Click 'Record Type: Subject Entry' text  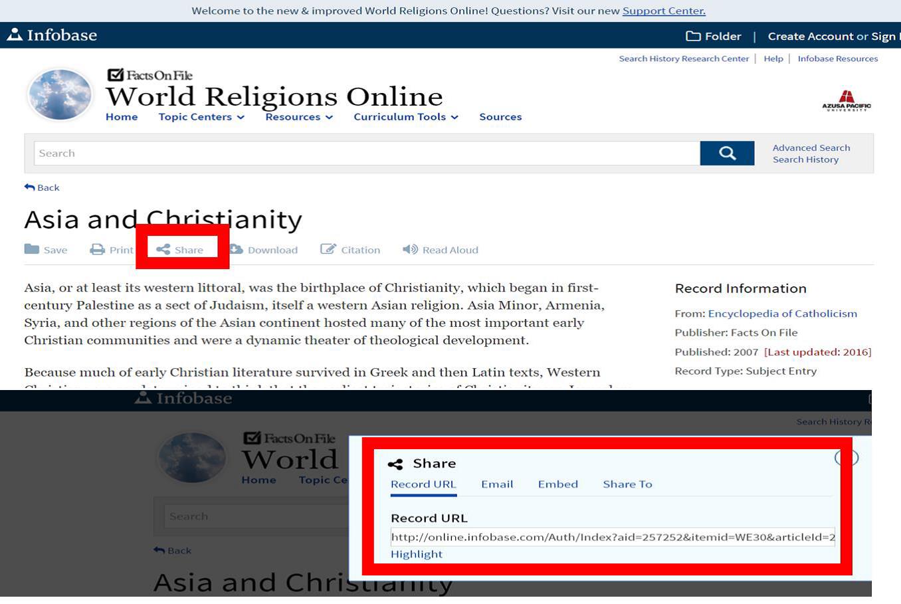coord(746,371)
